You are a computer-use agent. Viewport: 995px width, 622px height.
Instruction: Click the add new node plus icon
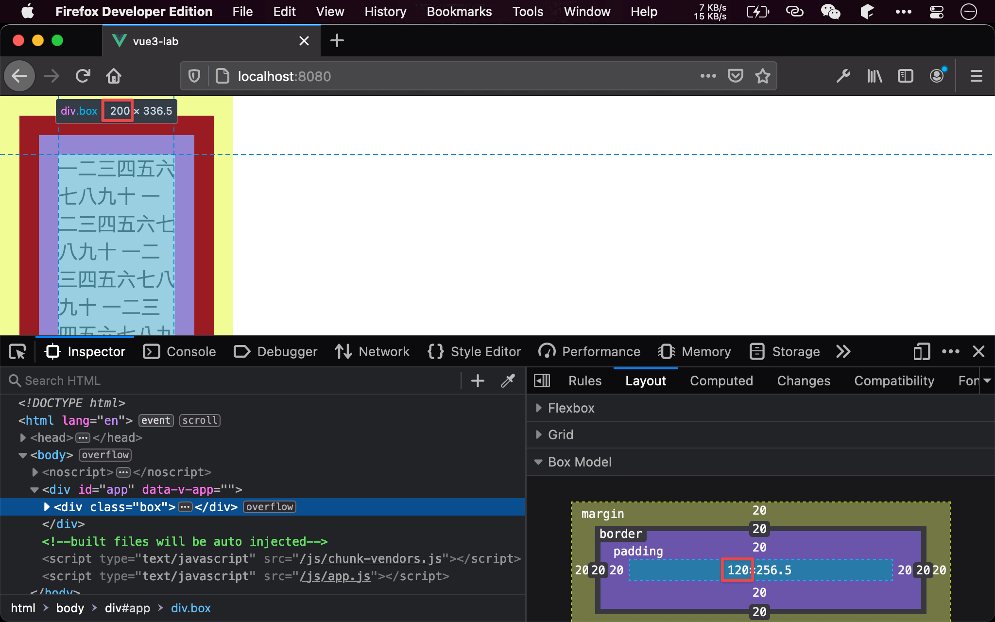pyautogui.click(x=478, y=381)
